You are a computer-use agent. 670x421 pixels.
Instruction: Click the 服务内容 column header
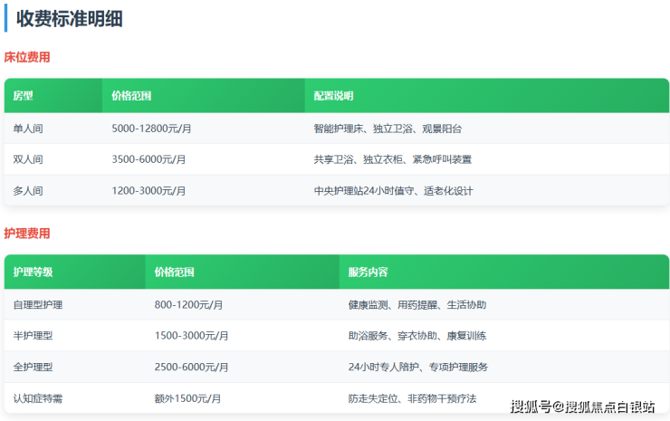368,272
